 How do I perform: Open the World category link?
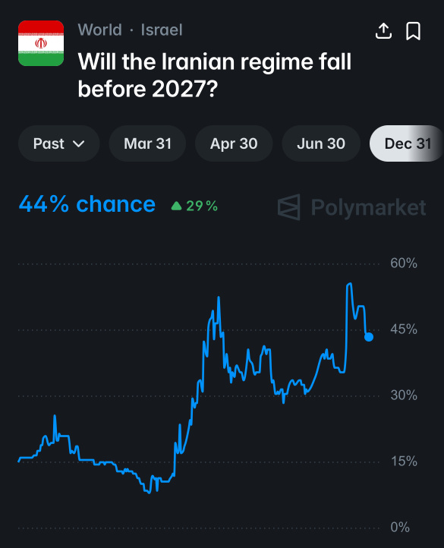(x=99, y=30)
